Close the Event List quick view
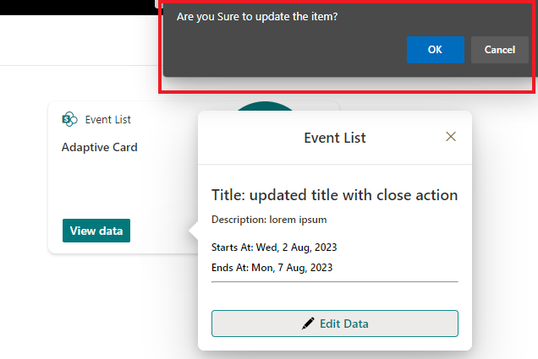This screenshot has width=538, height=359. tap(451, 137)
